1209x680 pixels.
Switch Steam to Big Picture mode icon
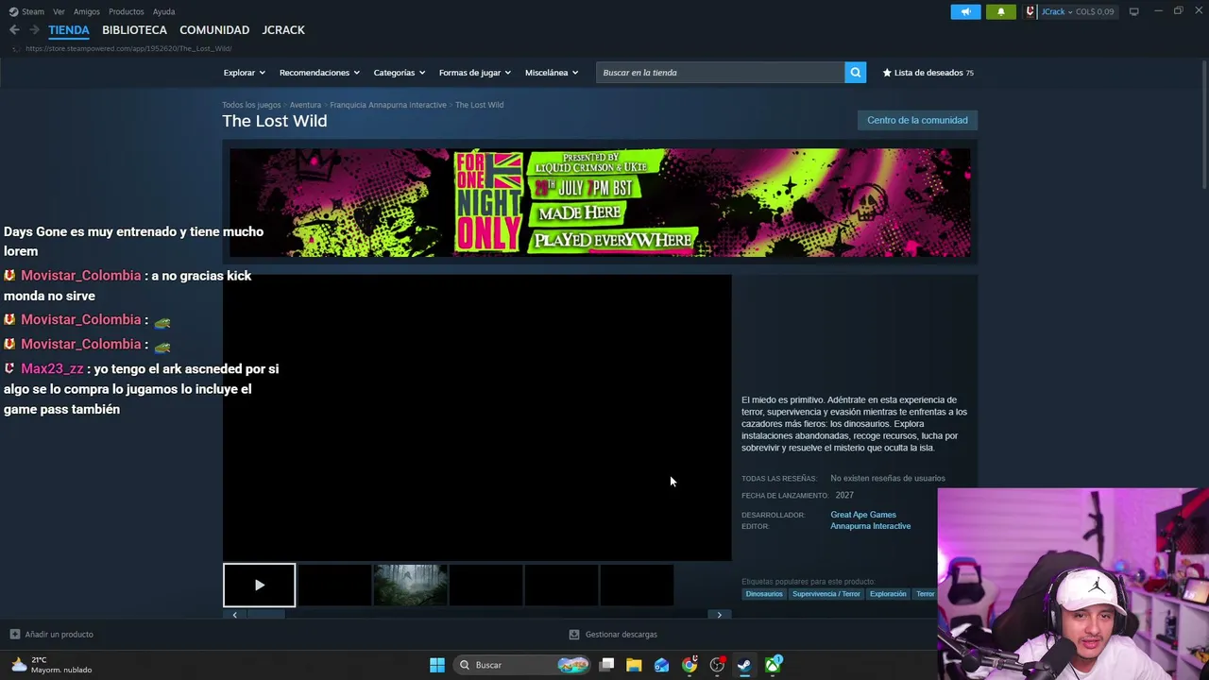tap(1133, 11)
